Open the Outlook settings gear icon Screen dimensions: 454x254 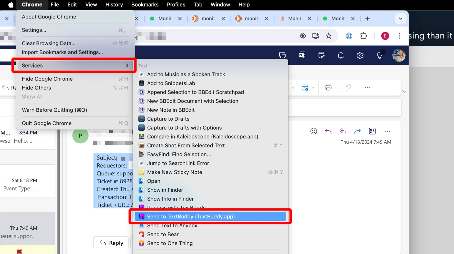360,55
